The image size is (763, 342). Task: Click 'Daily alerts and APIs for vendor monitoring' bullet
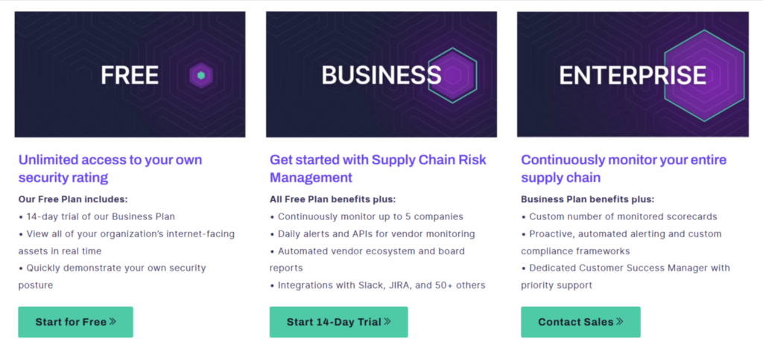[373, 233]
